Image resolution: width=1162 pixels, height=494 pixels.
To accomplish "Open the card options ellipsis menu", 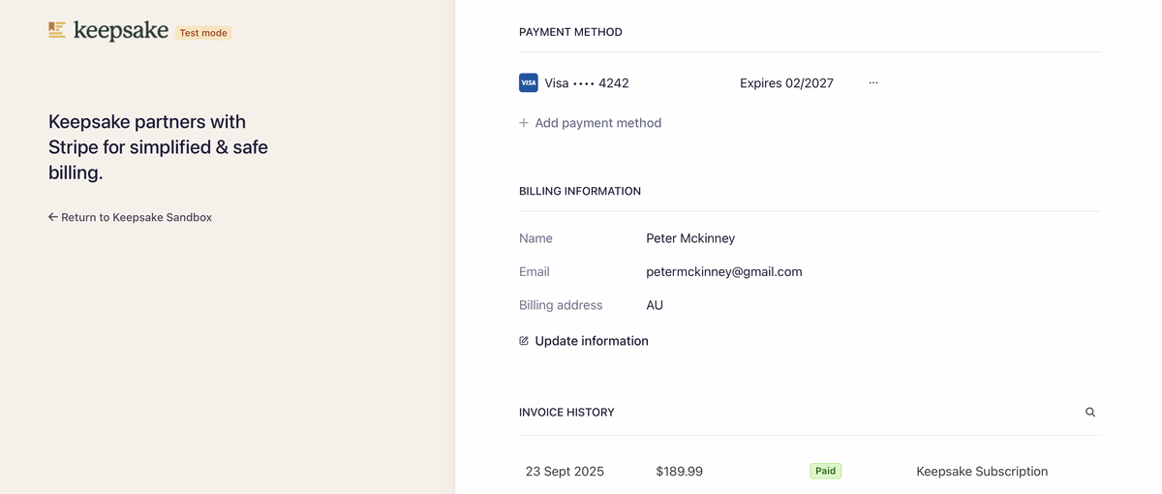I will coord(873,83).
